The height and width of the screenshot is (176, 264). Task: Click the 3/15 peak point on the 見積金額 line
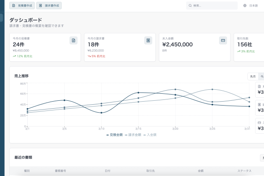click(138, 93)
